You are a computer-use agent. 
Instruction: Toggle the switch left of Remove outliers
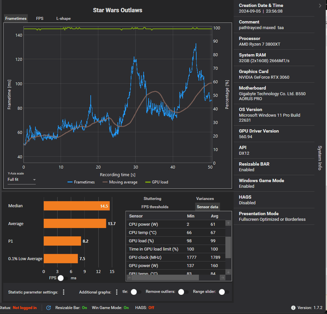click(136, 292)
